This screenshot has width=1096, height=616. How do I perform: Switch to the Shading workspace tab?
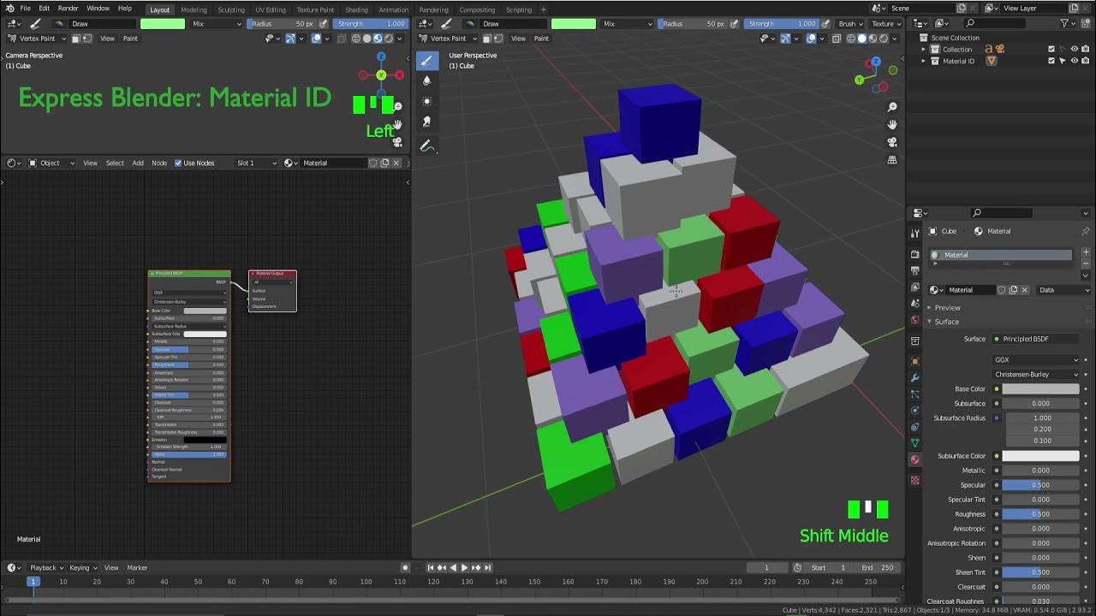point(356,9)
